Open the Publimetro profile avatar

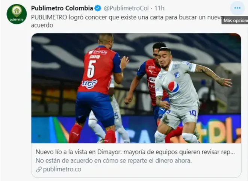pyautogui.click(x=17, y=14)
